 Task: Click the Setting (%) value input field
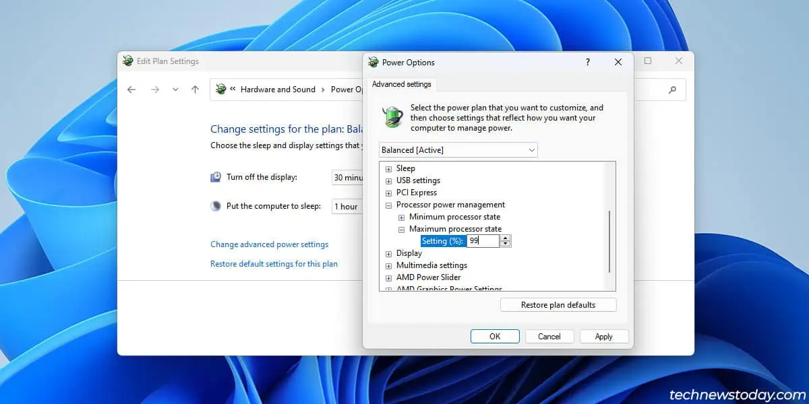pyautogui.click(x=483, y=241)
